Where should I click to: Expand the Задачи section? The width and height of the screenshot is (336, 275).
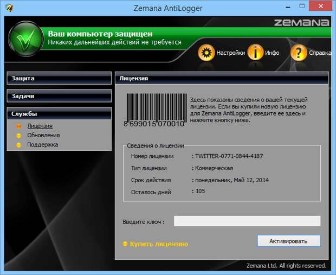[59, 96]
